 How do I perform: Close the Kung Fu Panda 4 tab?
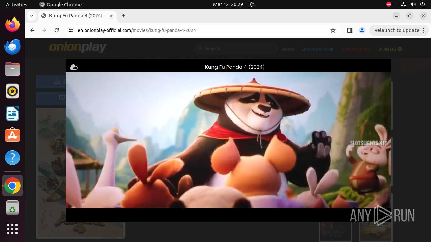[x=111, y=16]
